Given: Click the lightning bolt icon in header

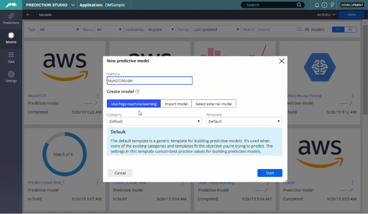Looking at the screenshot, I should pos(332,5).
